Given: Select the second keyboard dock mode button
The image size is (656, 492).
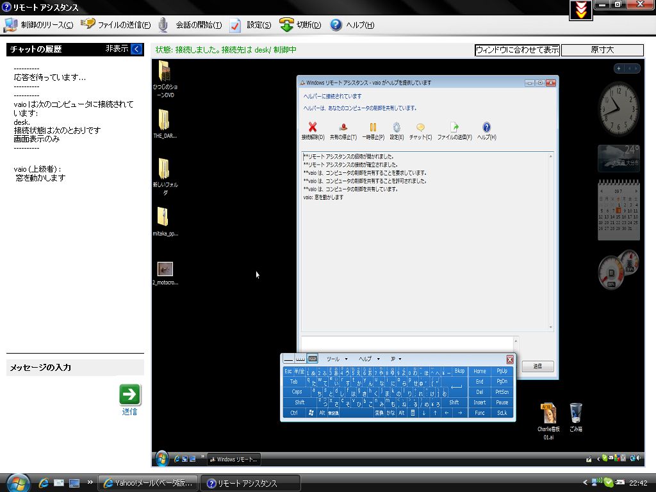Looking at the screenshot, I should tap(300, 359).
